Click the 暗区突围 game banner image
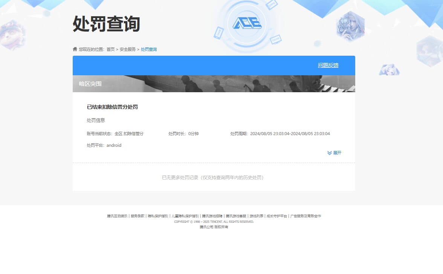 click(214, 83)
